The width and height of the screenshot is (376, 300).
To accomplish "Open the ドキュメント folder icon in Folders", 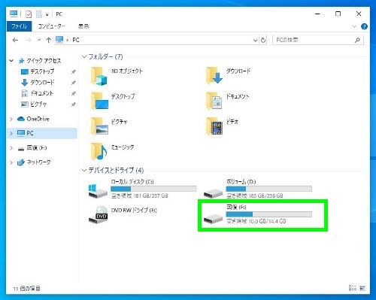I will coord(214,102).
